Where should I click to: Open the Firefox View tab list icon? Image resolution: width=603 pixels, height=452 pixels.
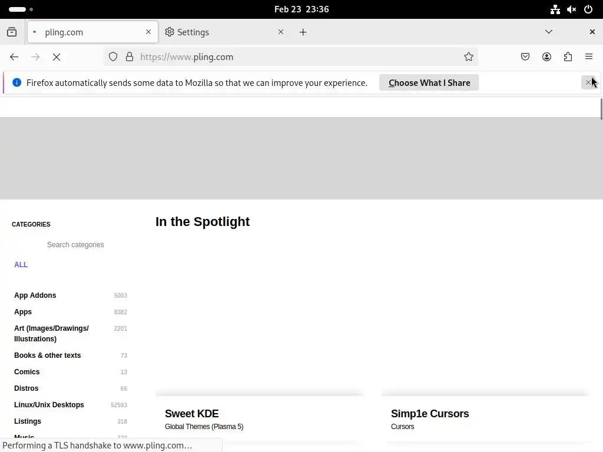tap(12, 32)
